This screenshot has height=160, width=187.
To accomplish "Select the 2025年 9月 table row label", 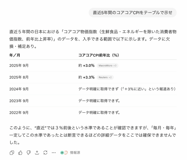I will (x=19, y=66).
